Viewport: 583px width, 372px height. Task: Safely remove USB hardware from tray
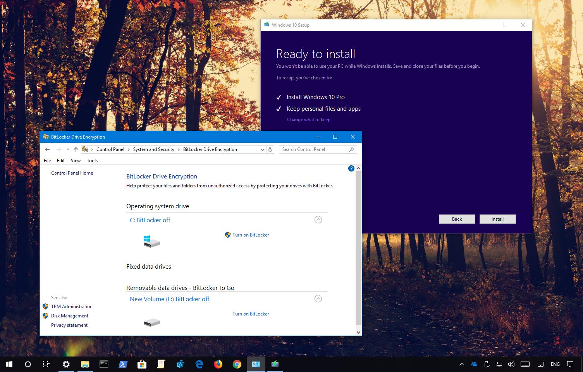coord(486,364)
